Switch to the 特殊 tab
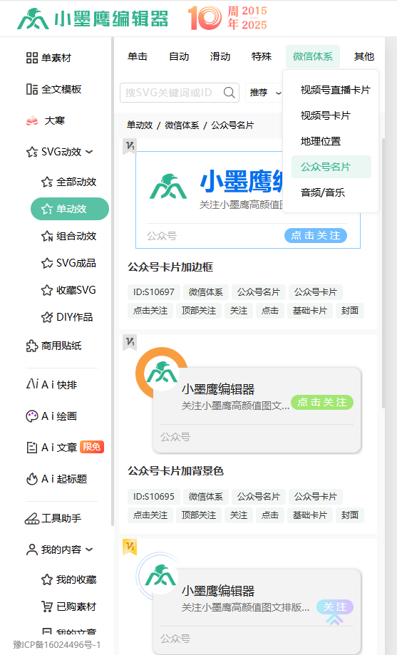Viewport: 397px width, 655px height. point(262,56)
